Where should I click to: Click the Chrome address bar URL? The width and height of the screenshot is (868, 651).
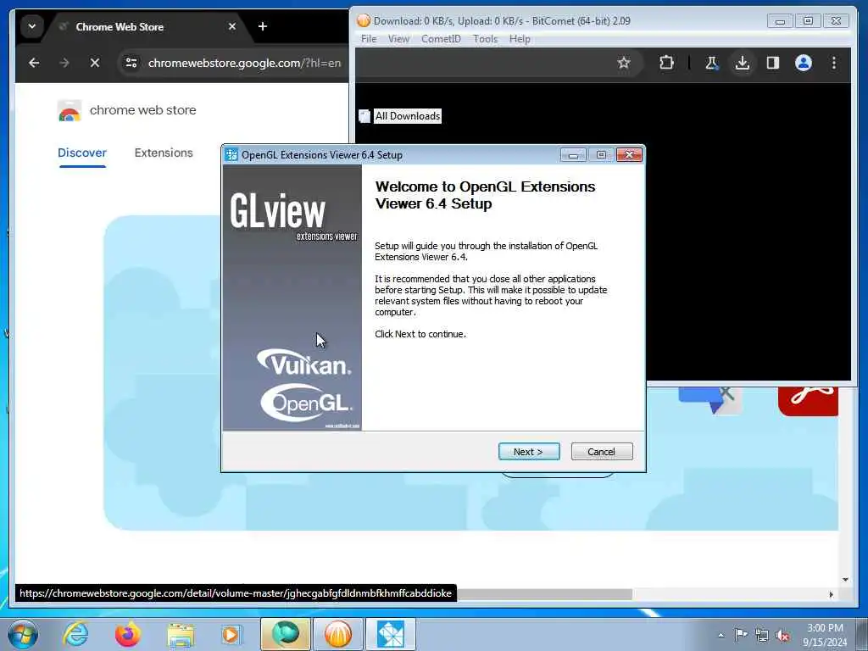coord(244,63)
